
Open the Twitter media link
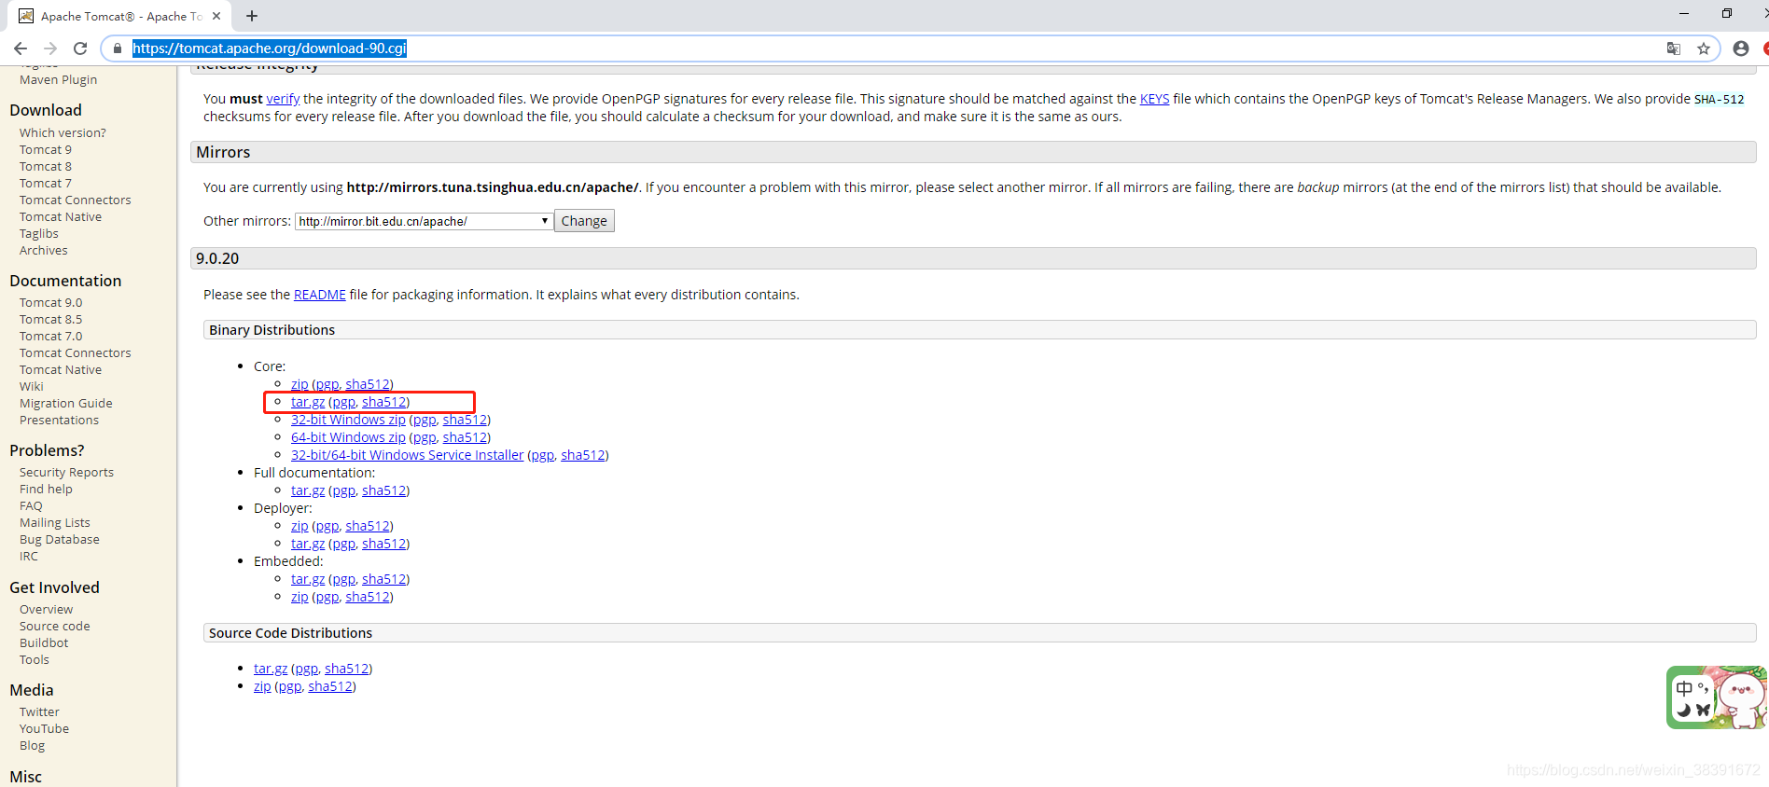[39, 712]
